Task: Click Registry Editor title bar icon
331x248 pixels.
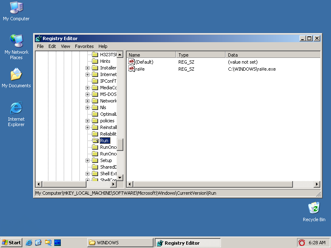Action: [38, 38]
